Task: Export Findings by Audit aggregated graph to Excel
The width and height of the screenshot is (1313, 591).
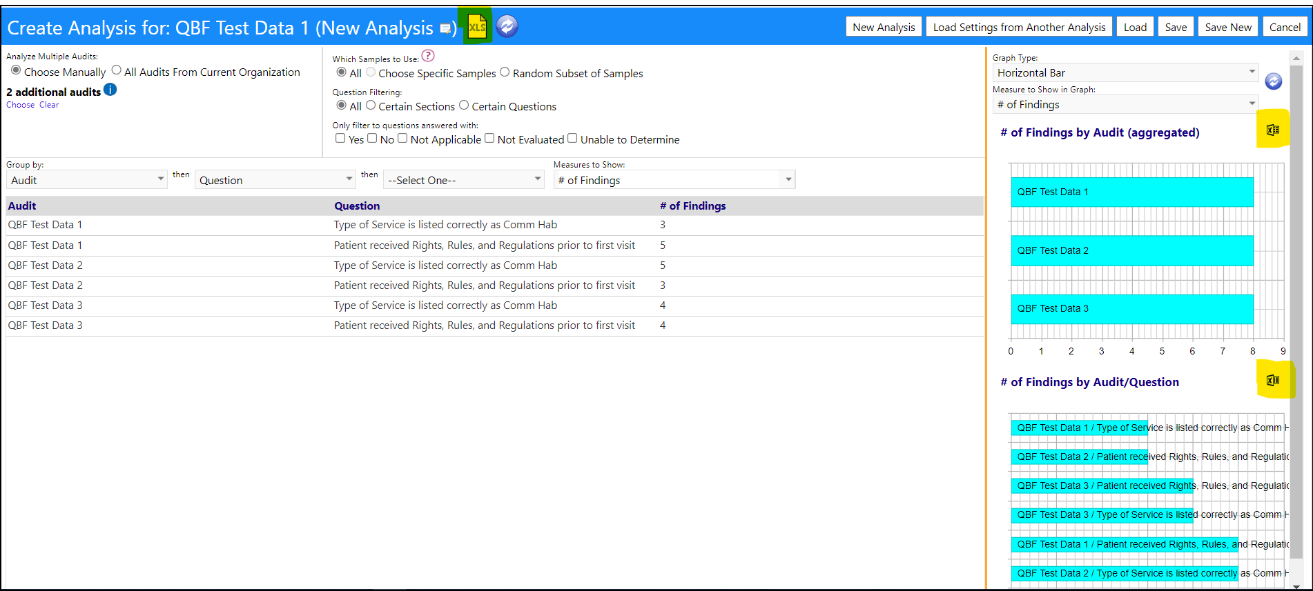Action: click(1273, 130)
